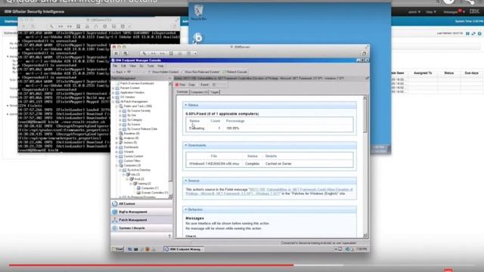Switch to the Target tab
The width and height of the screenshot is (484, 272).
coord(214,92)
